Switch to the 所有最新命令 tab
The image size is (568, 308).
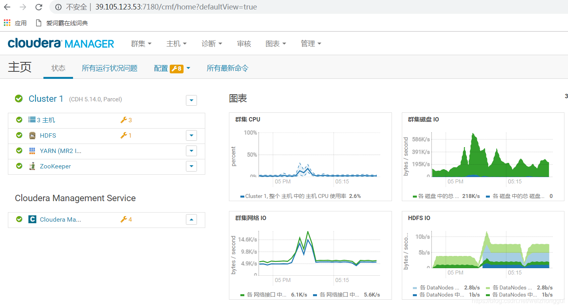[x=228, y=68]
